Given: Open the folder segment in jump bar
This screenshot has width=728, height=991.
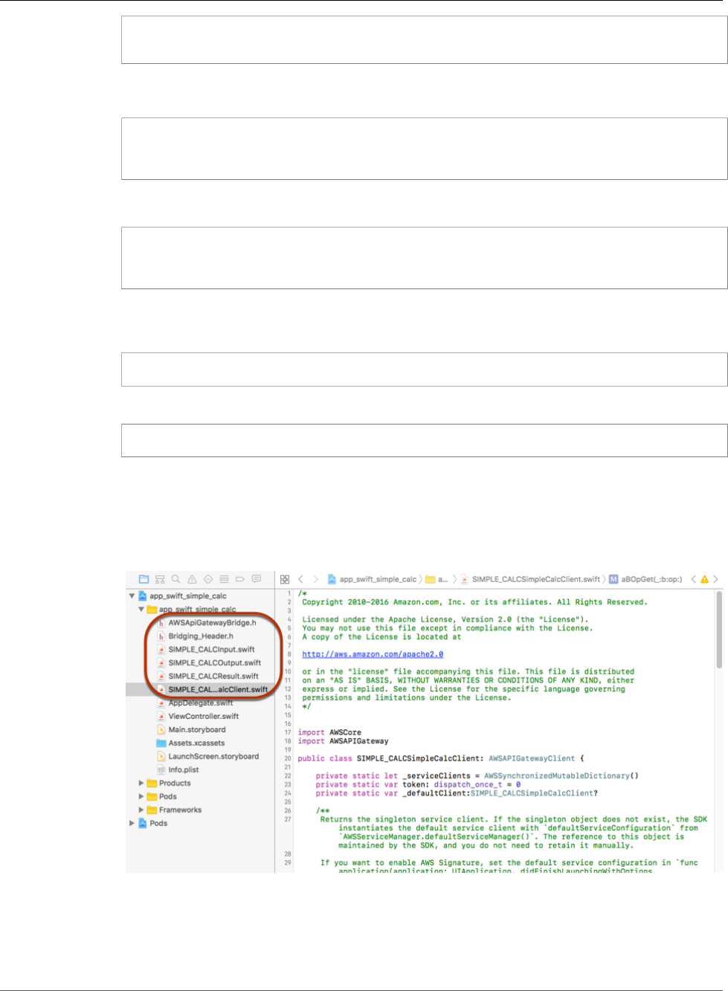Looking at the screenshot, I should 437,579.
